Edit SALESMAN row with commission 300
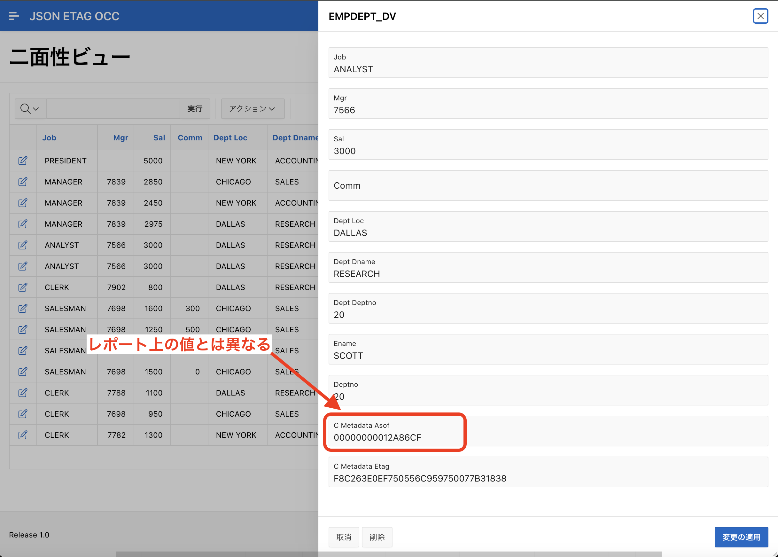Image resolution: width=778 pixels, height=557 pixels. (23, 308)
